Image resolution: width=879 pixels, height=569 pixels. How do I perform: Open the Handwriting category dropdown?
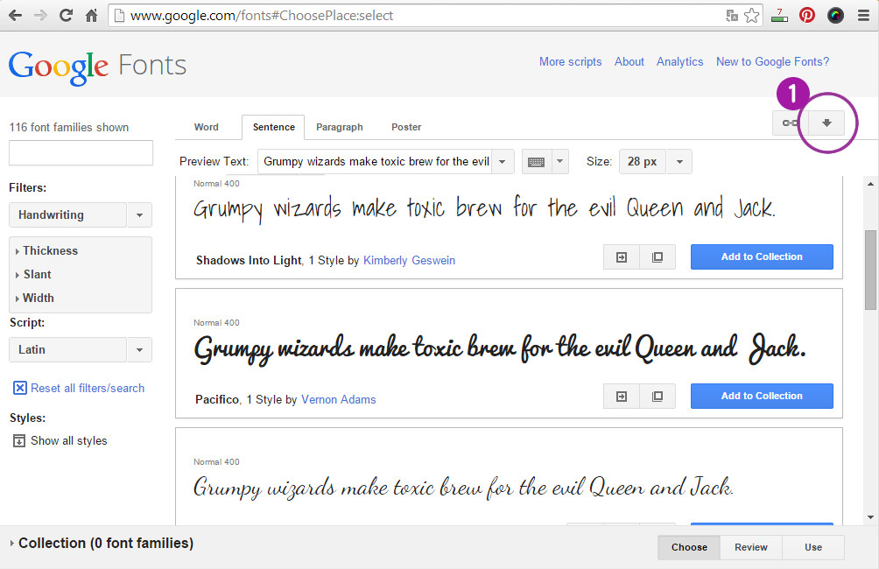tap(139, 215)
